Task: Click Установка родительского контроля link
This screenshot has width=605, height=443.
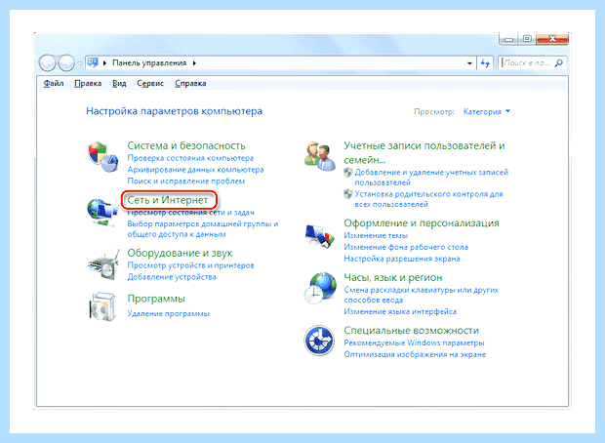Action: coord(428,199)
